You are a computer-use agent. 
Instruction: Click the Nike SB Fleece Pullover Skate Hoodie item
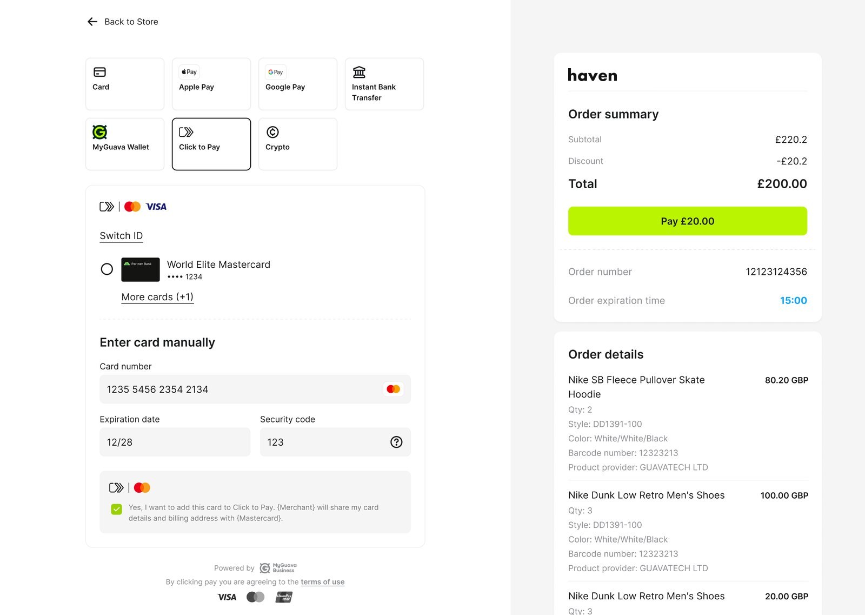point(636,387)
